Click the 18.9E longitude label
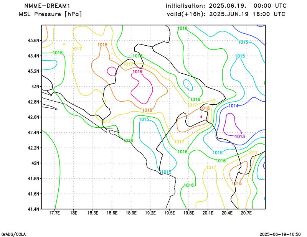Screen dimensions: 307x237 (x=131, y=213)
